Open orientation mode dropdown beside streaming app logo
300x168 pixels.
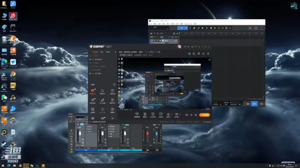109,47
